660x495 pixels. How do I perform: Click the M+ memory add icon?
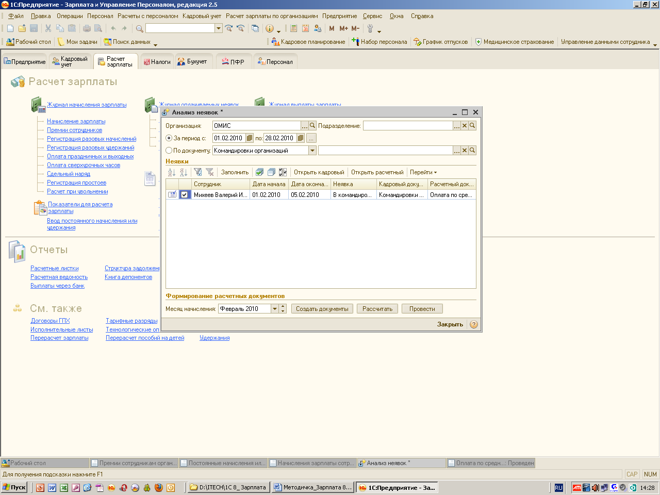click(343, 28)
